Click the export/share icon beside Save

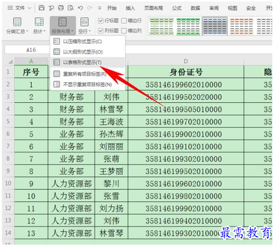click(x=51, y=8)
